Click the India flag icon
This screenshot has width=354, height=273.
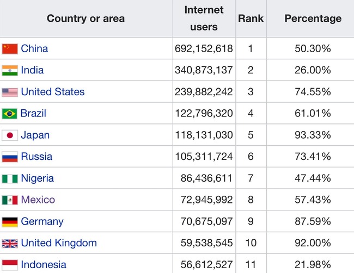[x=10, y=71]
